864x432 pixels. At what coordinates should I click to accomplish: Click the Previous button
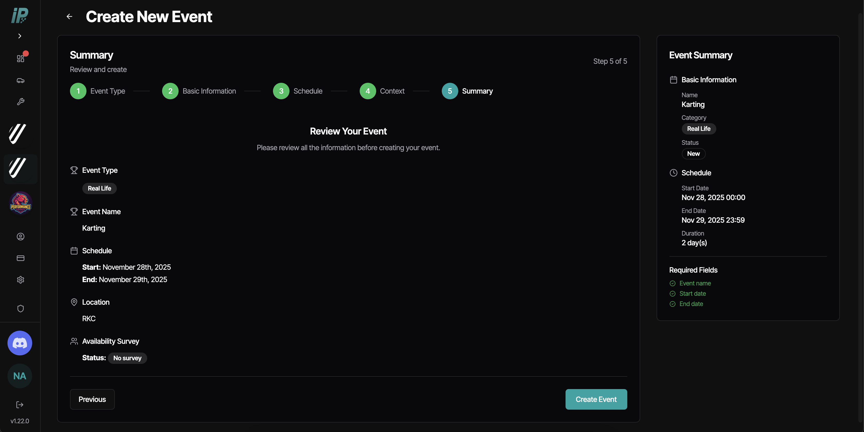click(92, 399)
